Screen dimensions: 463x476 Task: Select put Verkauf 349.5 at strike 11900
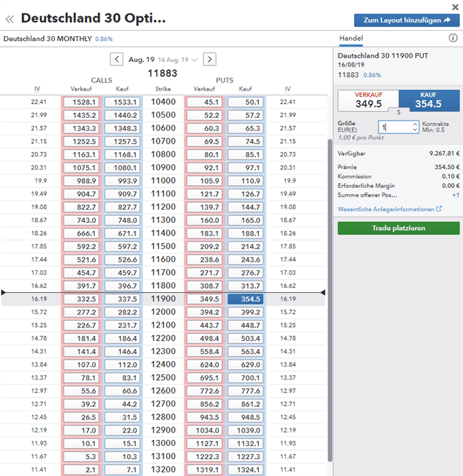204,299
